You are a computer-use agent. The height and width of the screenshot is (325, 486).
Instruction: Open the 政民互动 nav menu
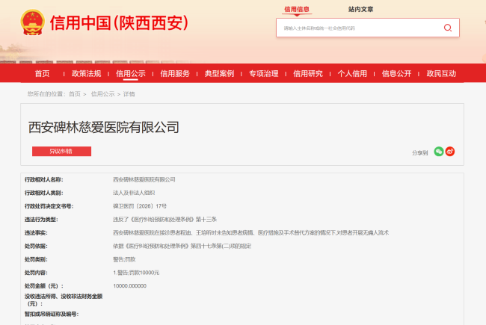pos(441,73)
